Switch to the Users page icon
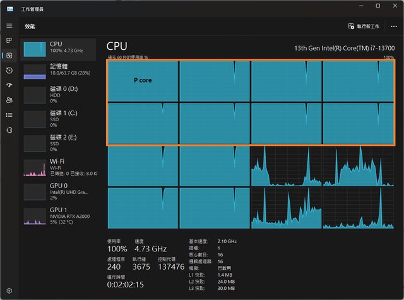The width and height of the screenshot is (404, 300). tap(9, 100)
